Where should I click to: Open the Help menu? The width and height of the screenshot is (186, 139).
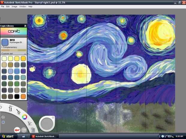(30, 7)
